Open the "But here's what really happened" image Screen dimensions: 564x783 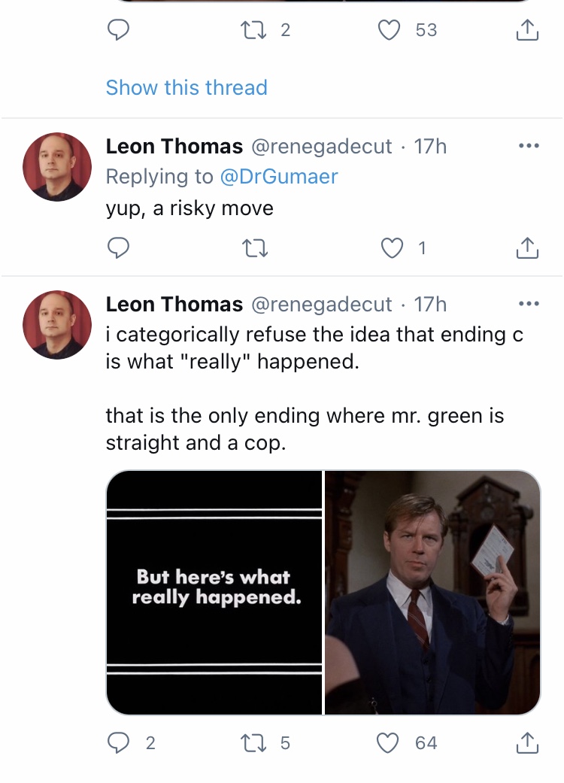214,592
